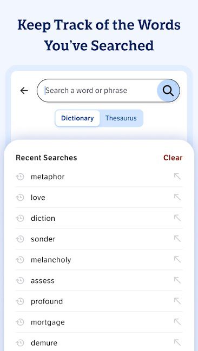Tap the insert arrow next to sonder
The image size is (198, 351).
coord(177,239)
